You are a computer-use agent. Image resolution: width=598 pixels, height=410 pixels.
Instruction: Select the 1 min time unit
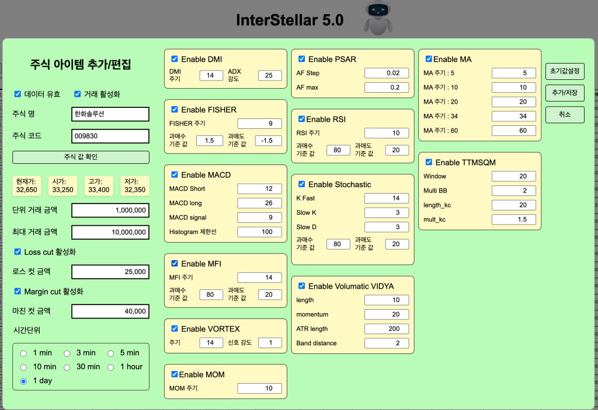pyautogui.click(x=23, y=353)
